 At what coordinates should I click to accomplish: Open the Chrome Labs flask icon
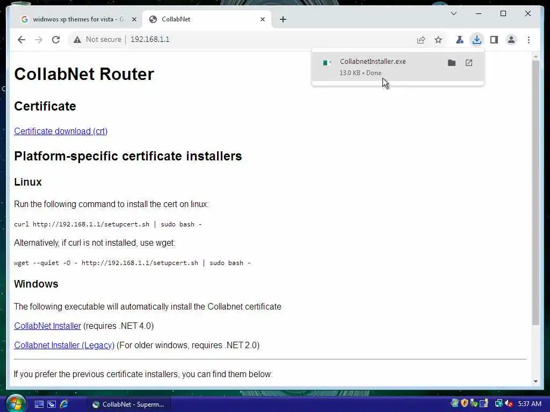point(460,40)
